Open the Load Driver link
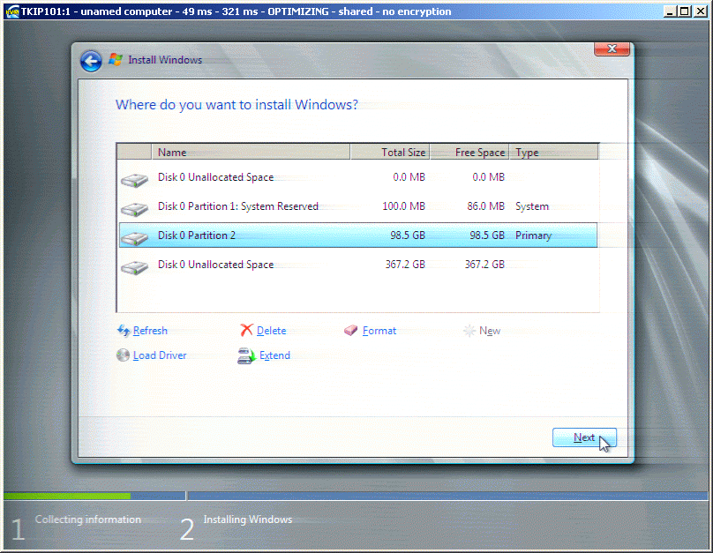The image size is (713, 553). tap(160, 355)
